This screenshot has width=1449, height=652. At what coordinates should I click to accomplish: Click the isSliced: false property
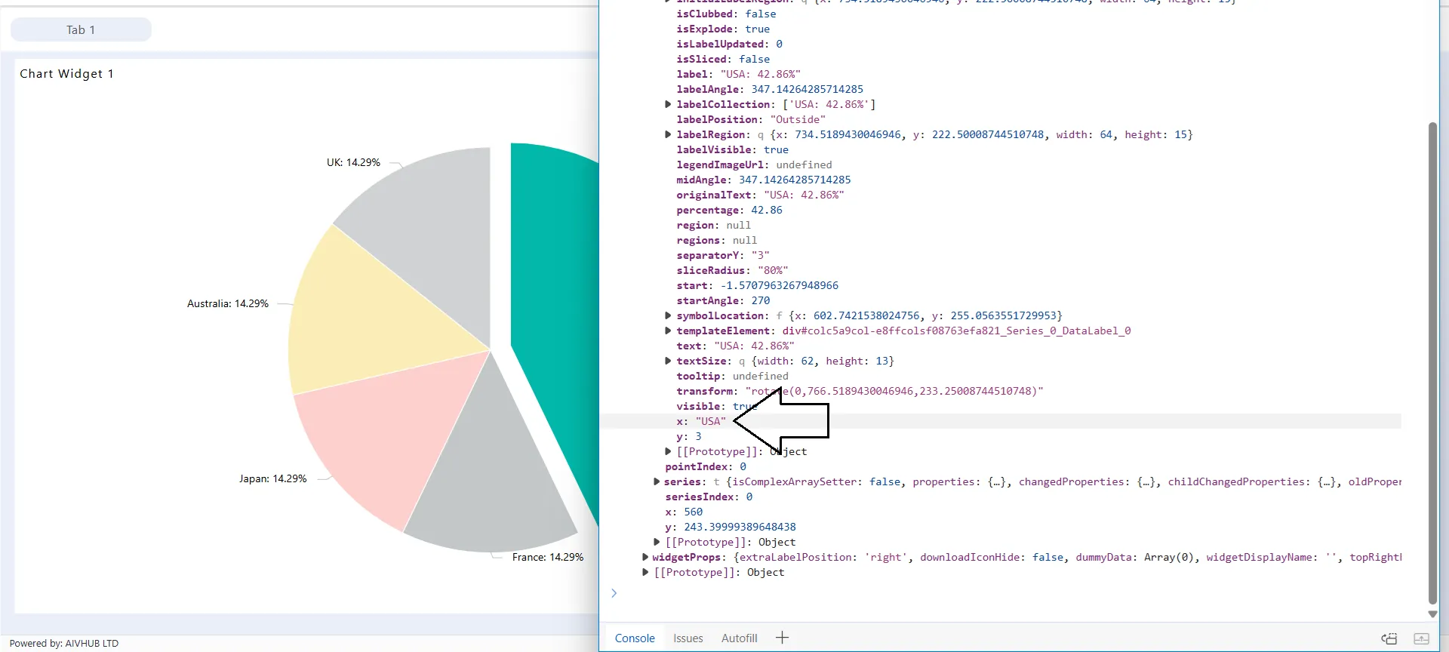click(723, 59)
